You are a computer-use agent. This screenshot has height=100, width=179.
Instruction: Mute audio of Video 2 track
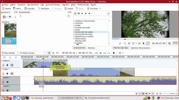click(8, 65)
